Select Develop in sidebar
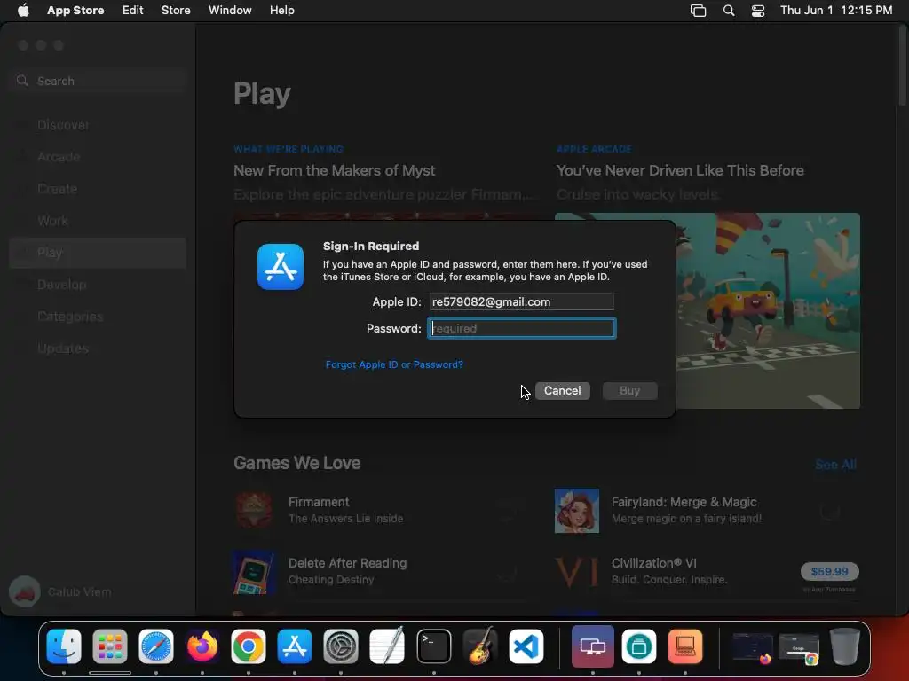The width and height of the screenshot is (909, 681). [x=98, y=285]
